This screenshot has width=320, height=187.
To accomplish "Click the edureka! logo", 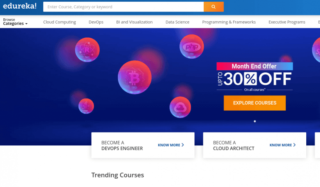I will (20, 7).
